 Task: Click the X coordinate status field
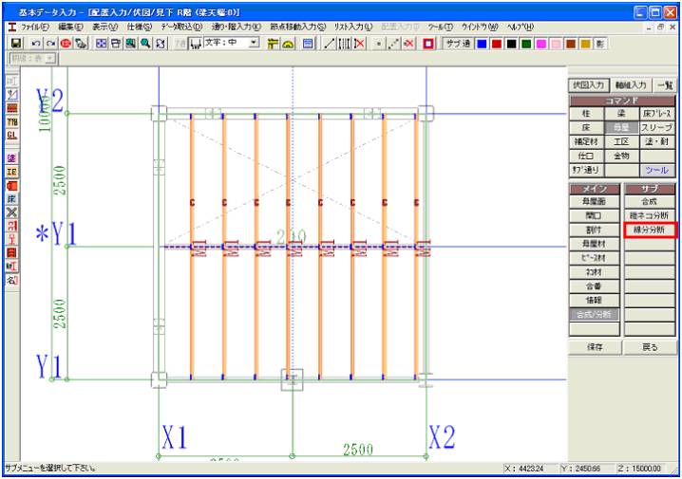(529, 469)
